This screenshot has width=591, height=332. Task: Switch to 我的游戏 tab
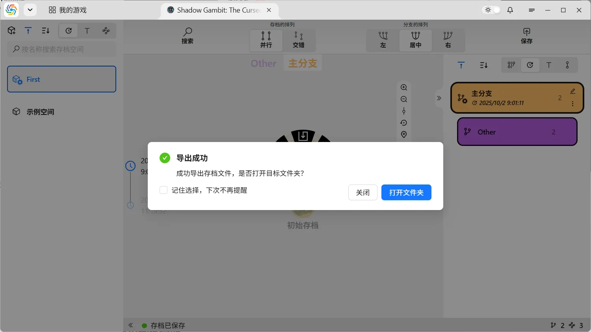68,10
